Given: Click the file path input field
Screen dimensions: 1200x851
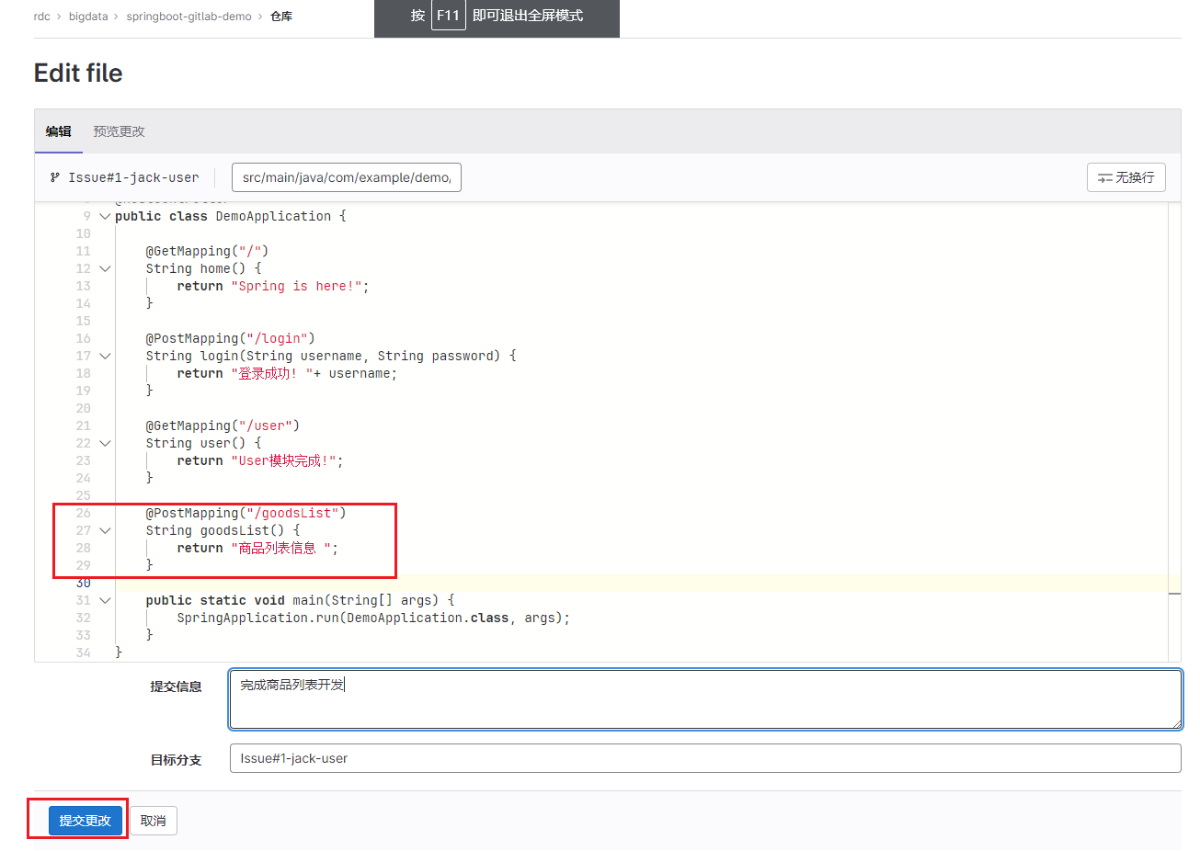Looking at the screenshot, I should pos(347,177).
